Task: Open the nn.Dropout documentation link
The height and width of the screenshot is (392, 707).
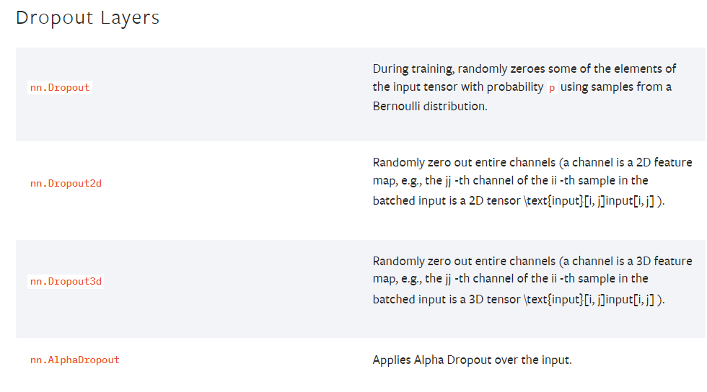Action: coord(60,88)
